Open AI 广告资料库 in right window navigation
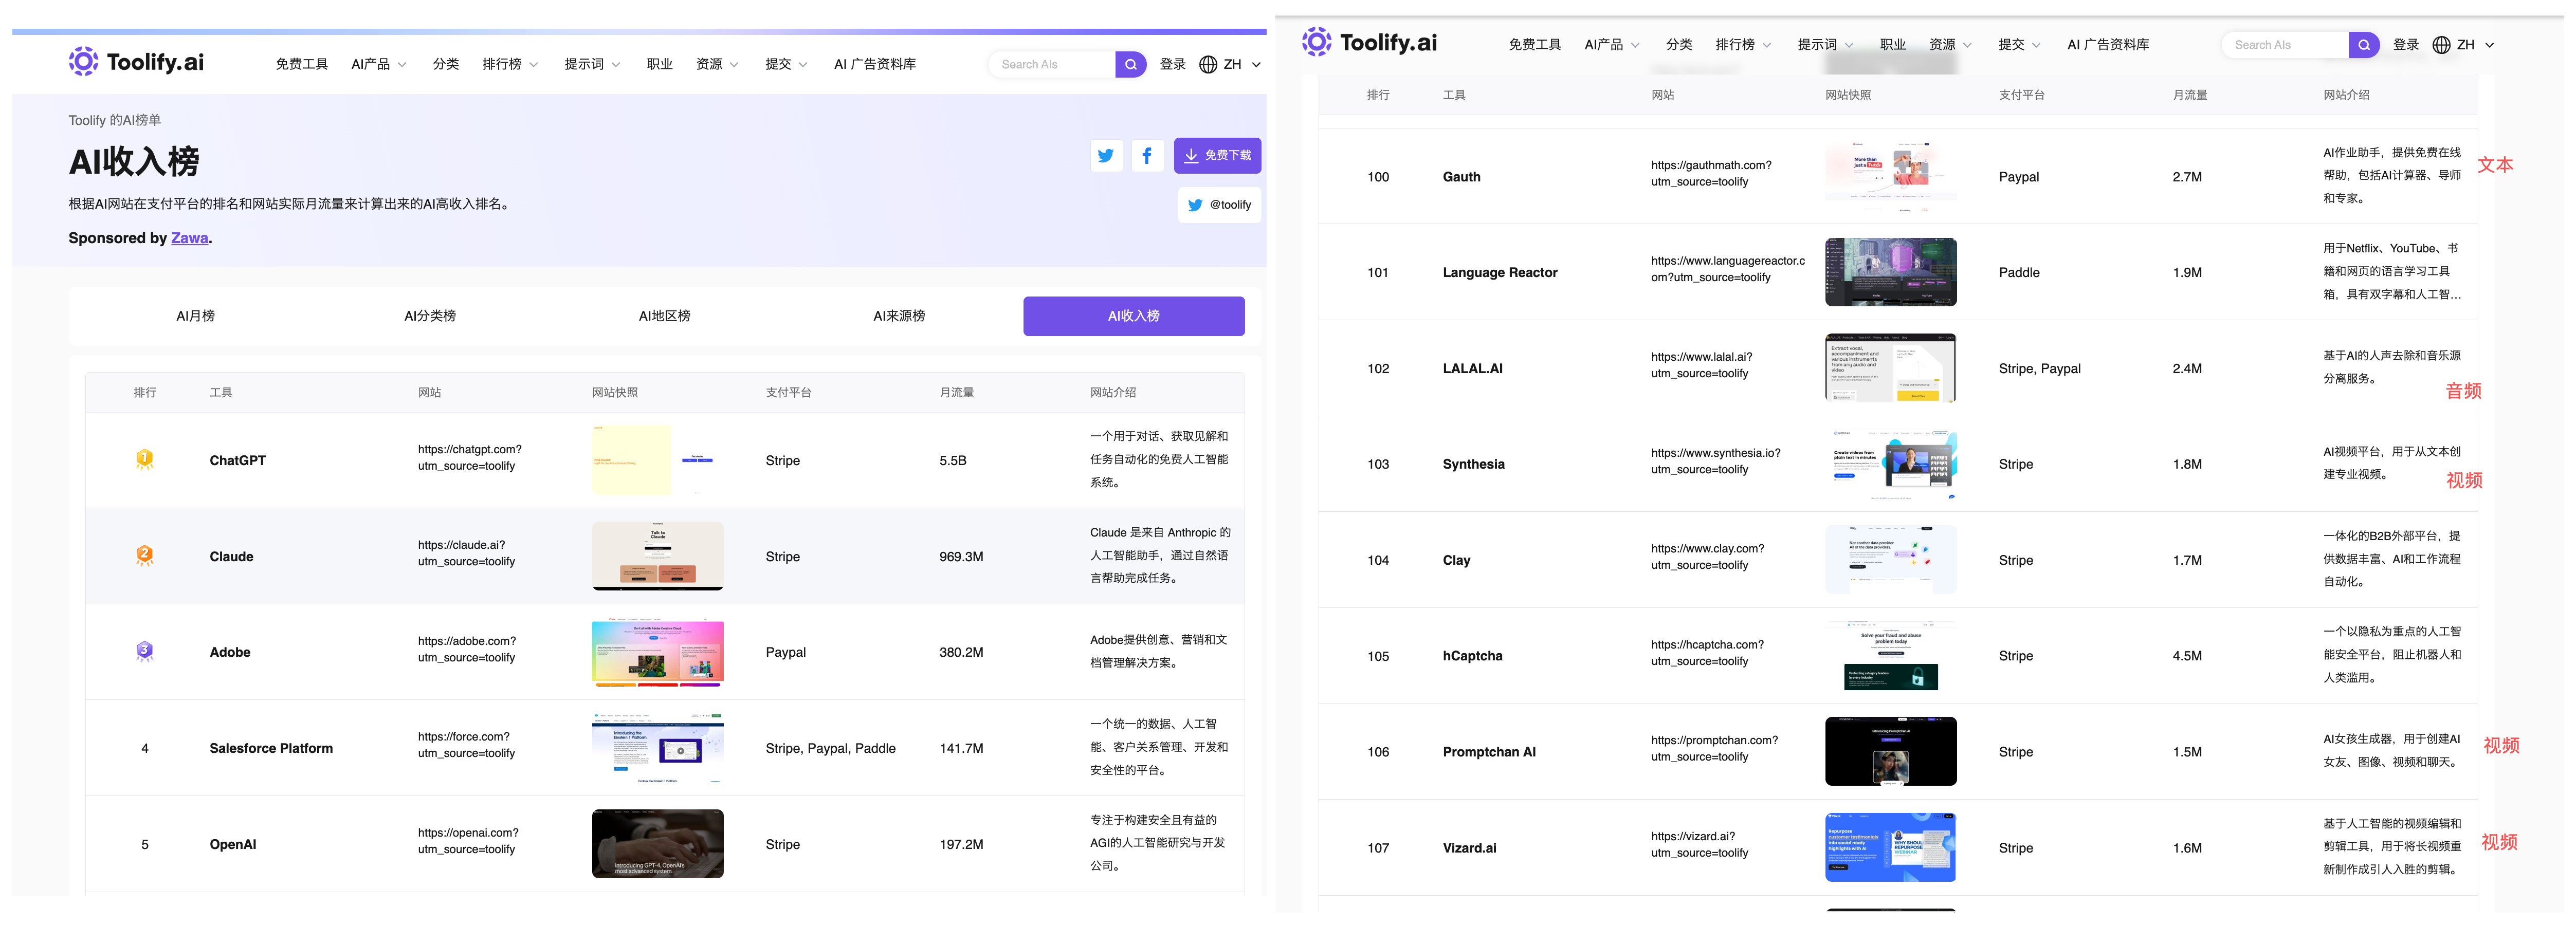 pyautogui.click(x=2108, y=45)
